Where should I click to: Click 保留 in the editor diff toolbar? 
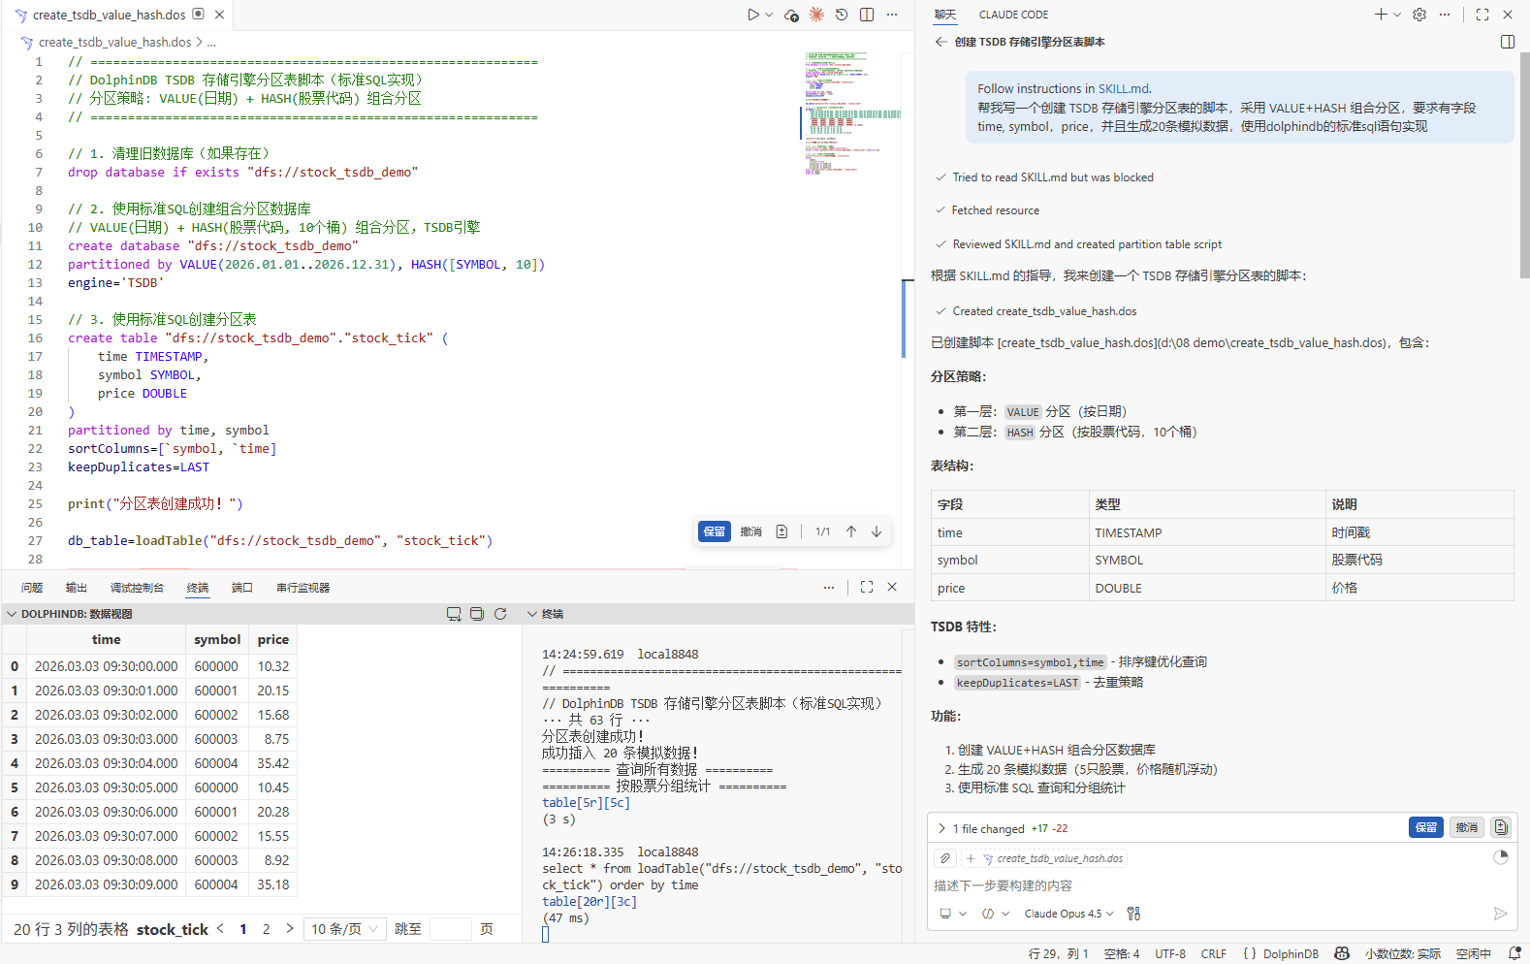(x=715, y=531)
